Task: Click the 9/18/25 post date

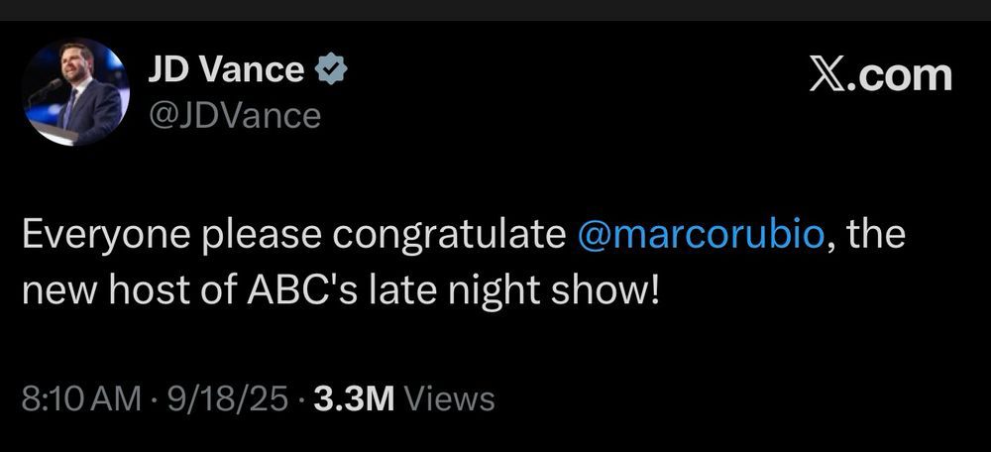Action: 230,398
